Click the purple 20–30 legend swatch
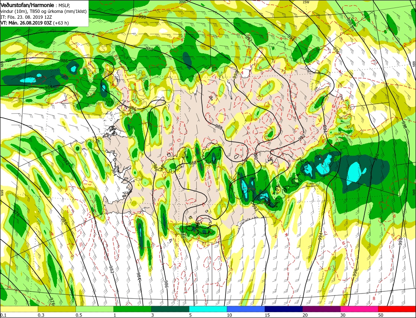This screenshot has width=416, height=318. tap(322, 309)
